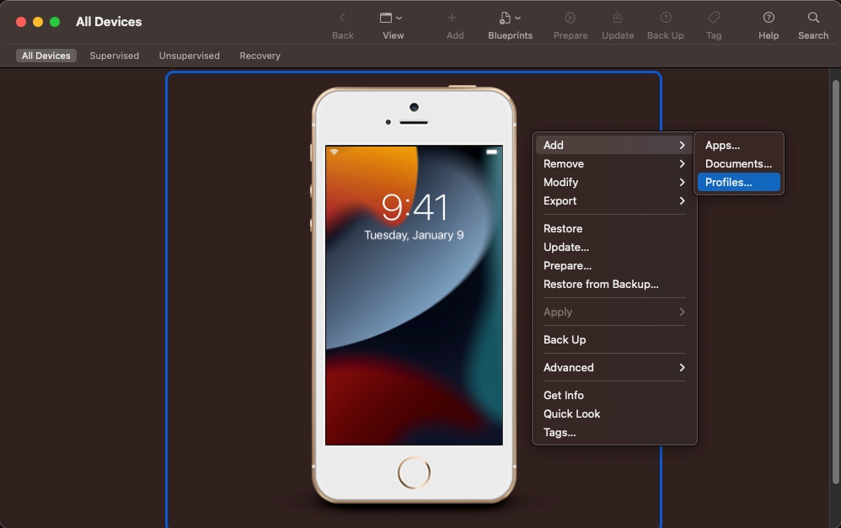Viewport: 841px width, 528px height.
Task: Select Apps... in the Add submenu
Action: click(x=738, y=146)
